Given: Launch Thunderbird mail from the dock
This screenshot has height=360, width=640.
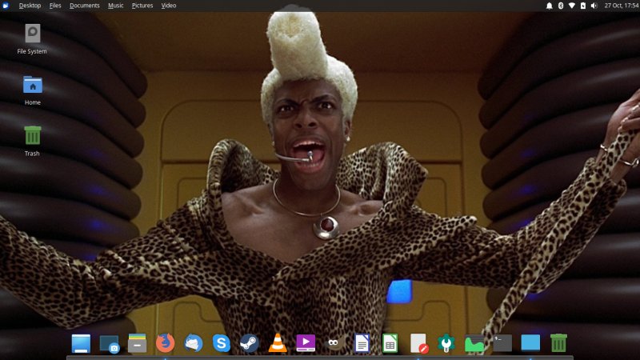Looking at the screenshot, I should (194, 343).
